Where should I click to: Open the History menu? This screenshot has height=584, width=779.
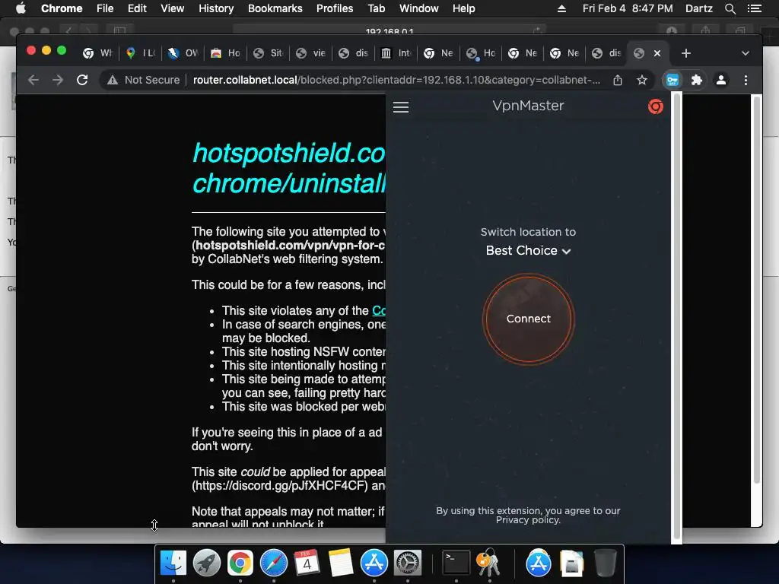click(216, 8)
